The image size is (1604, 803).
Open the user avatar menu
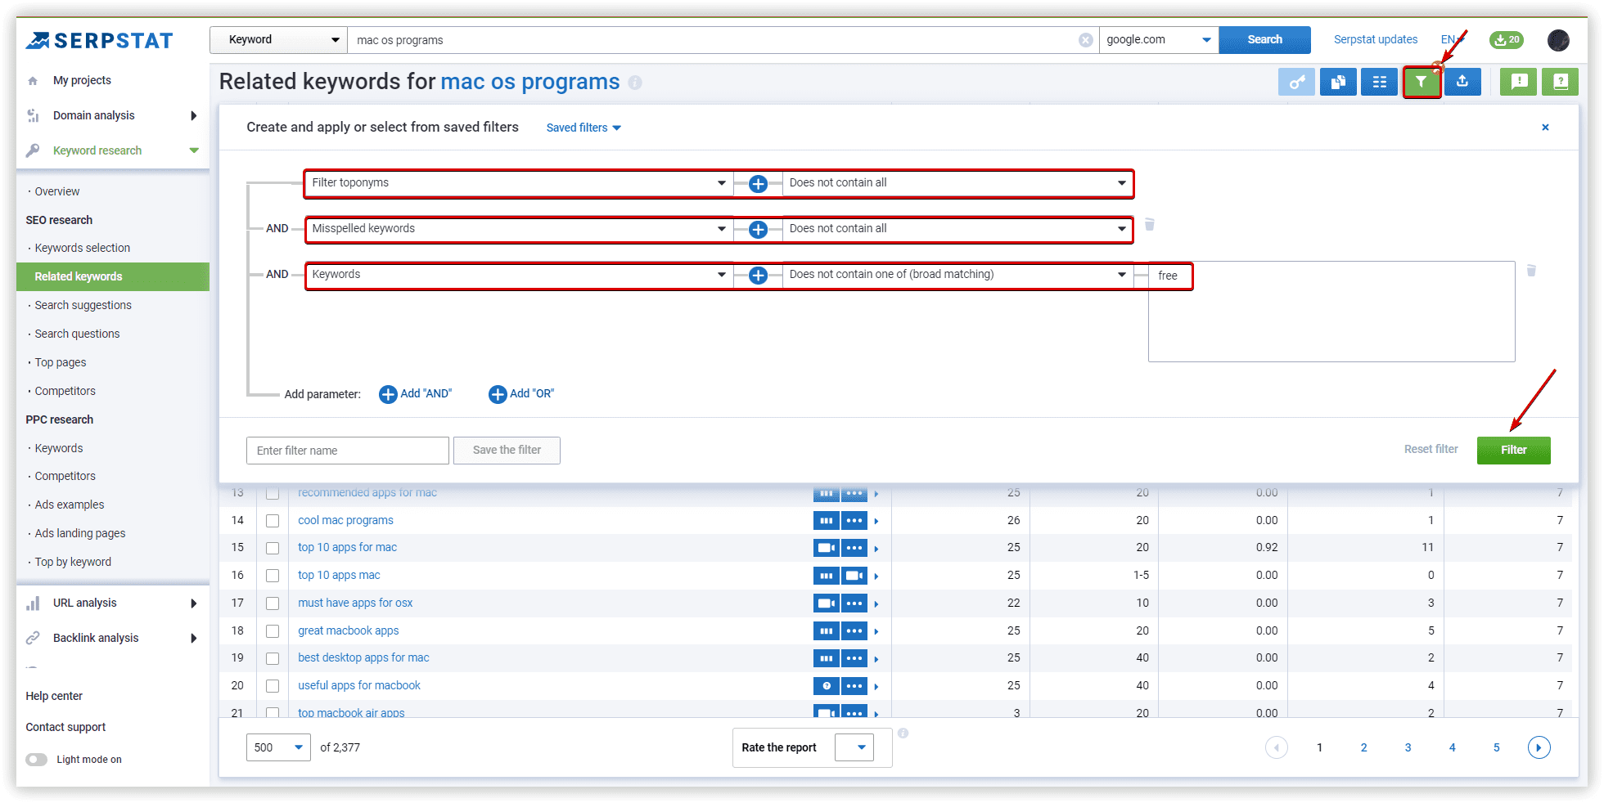(1558, 40)
